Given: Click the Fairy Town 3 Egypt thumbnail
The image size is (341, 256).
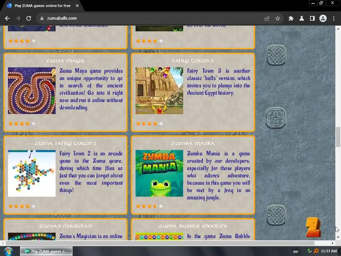Looking at the screenshot, I should point(159,91).
